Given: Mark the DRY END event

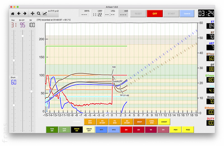Looking at the screenshot, I should click(x=90, y=122).
